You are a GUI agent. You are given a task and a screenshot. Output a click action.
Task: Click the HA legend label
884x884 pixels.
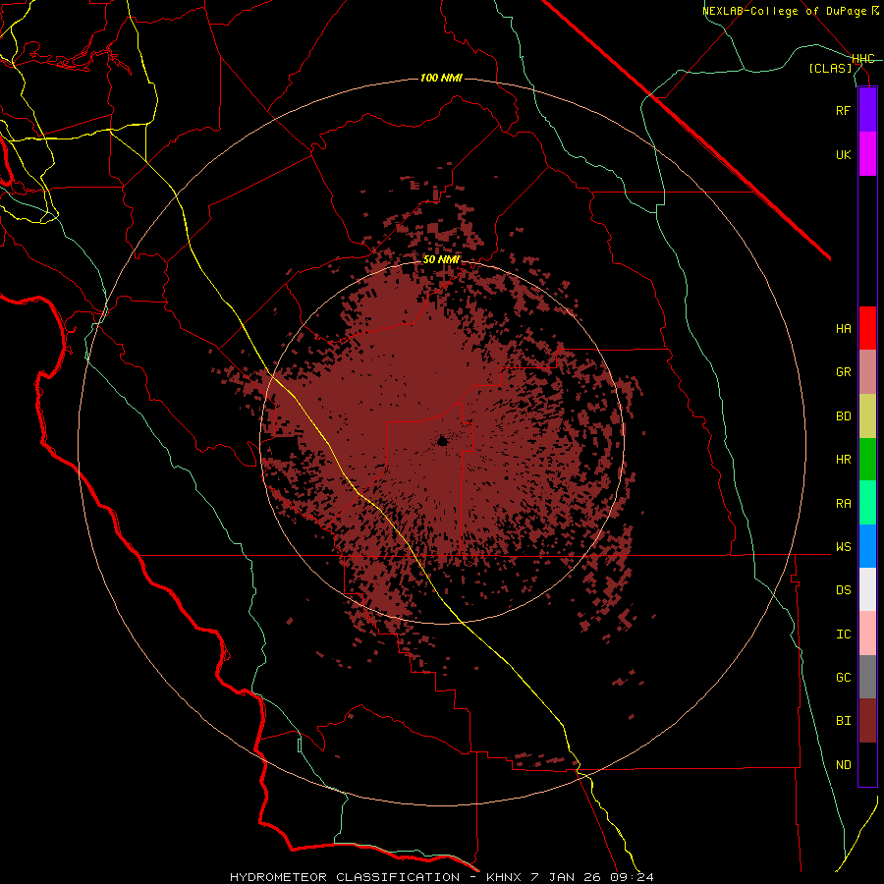point(844,328)
